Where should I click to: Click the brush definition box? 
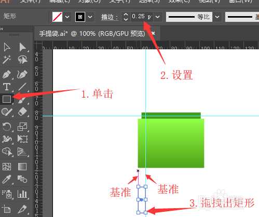242,17
